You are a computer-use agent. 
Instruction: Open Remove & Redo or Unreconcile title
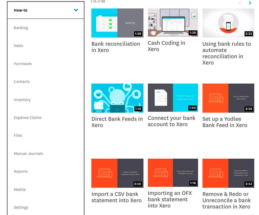pyautogui.click(x=227, y=200)
